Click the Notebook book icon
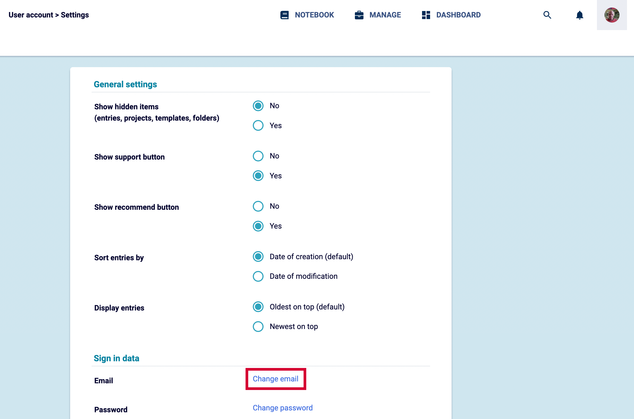This screenshot has height=419, width=634. (x=284, y=15)
